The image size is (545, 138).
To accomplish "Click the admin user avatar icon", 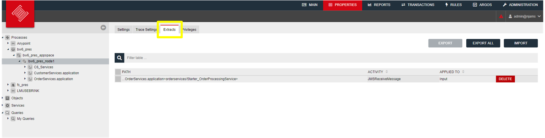I will point(510,16).
